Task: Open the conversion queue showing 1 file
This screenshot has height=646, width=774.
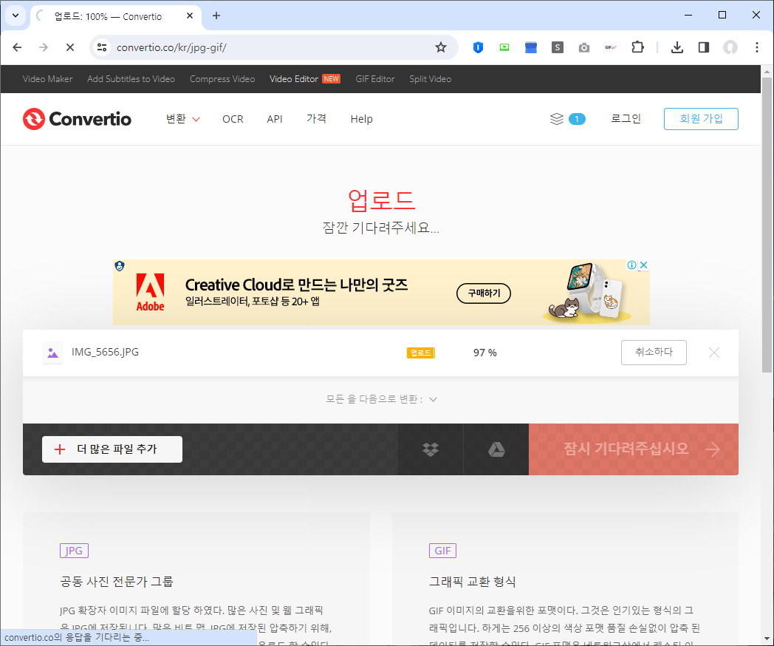Action: (x=568, y=118)
